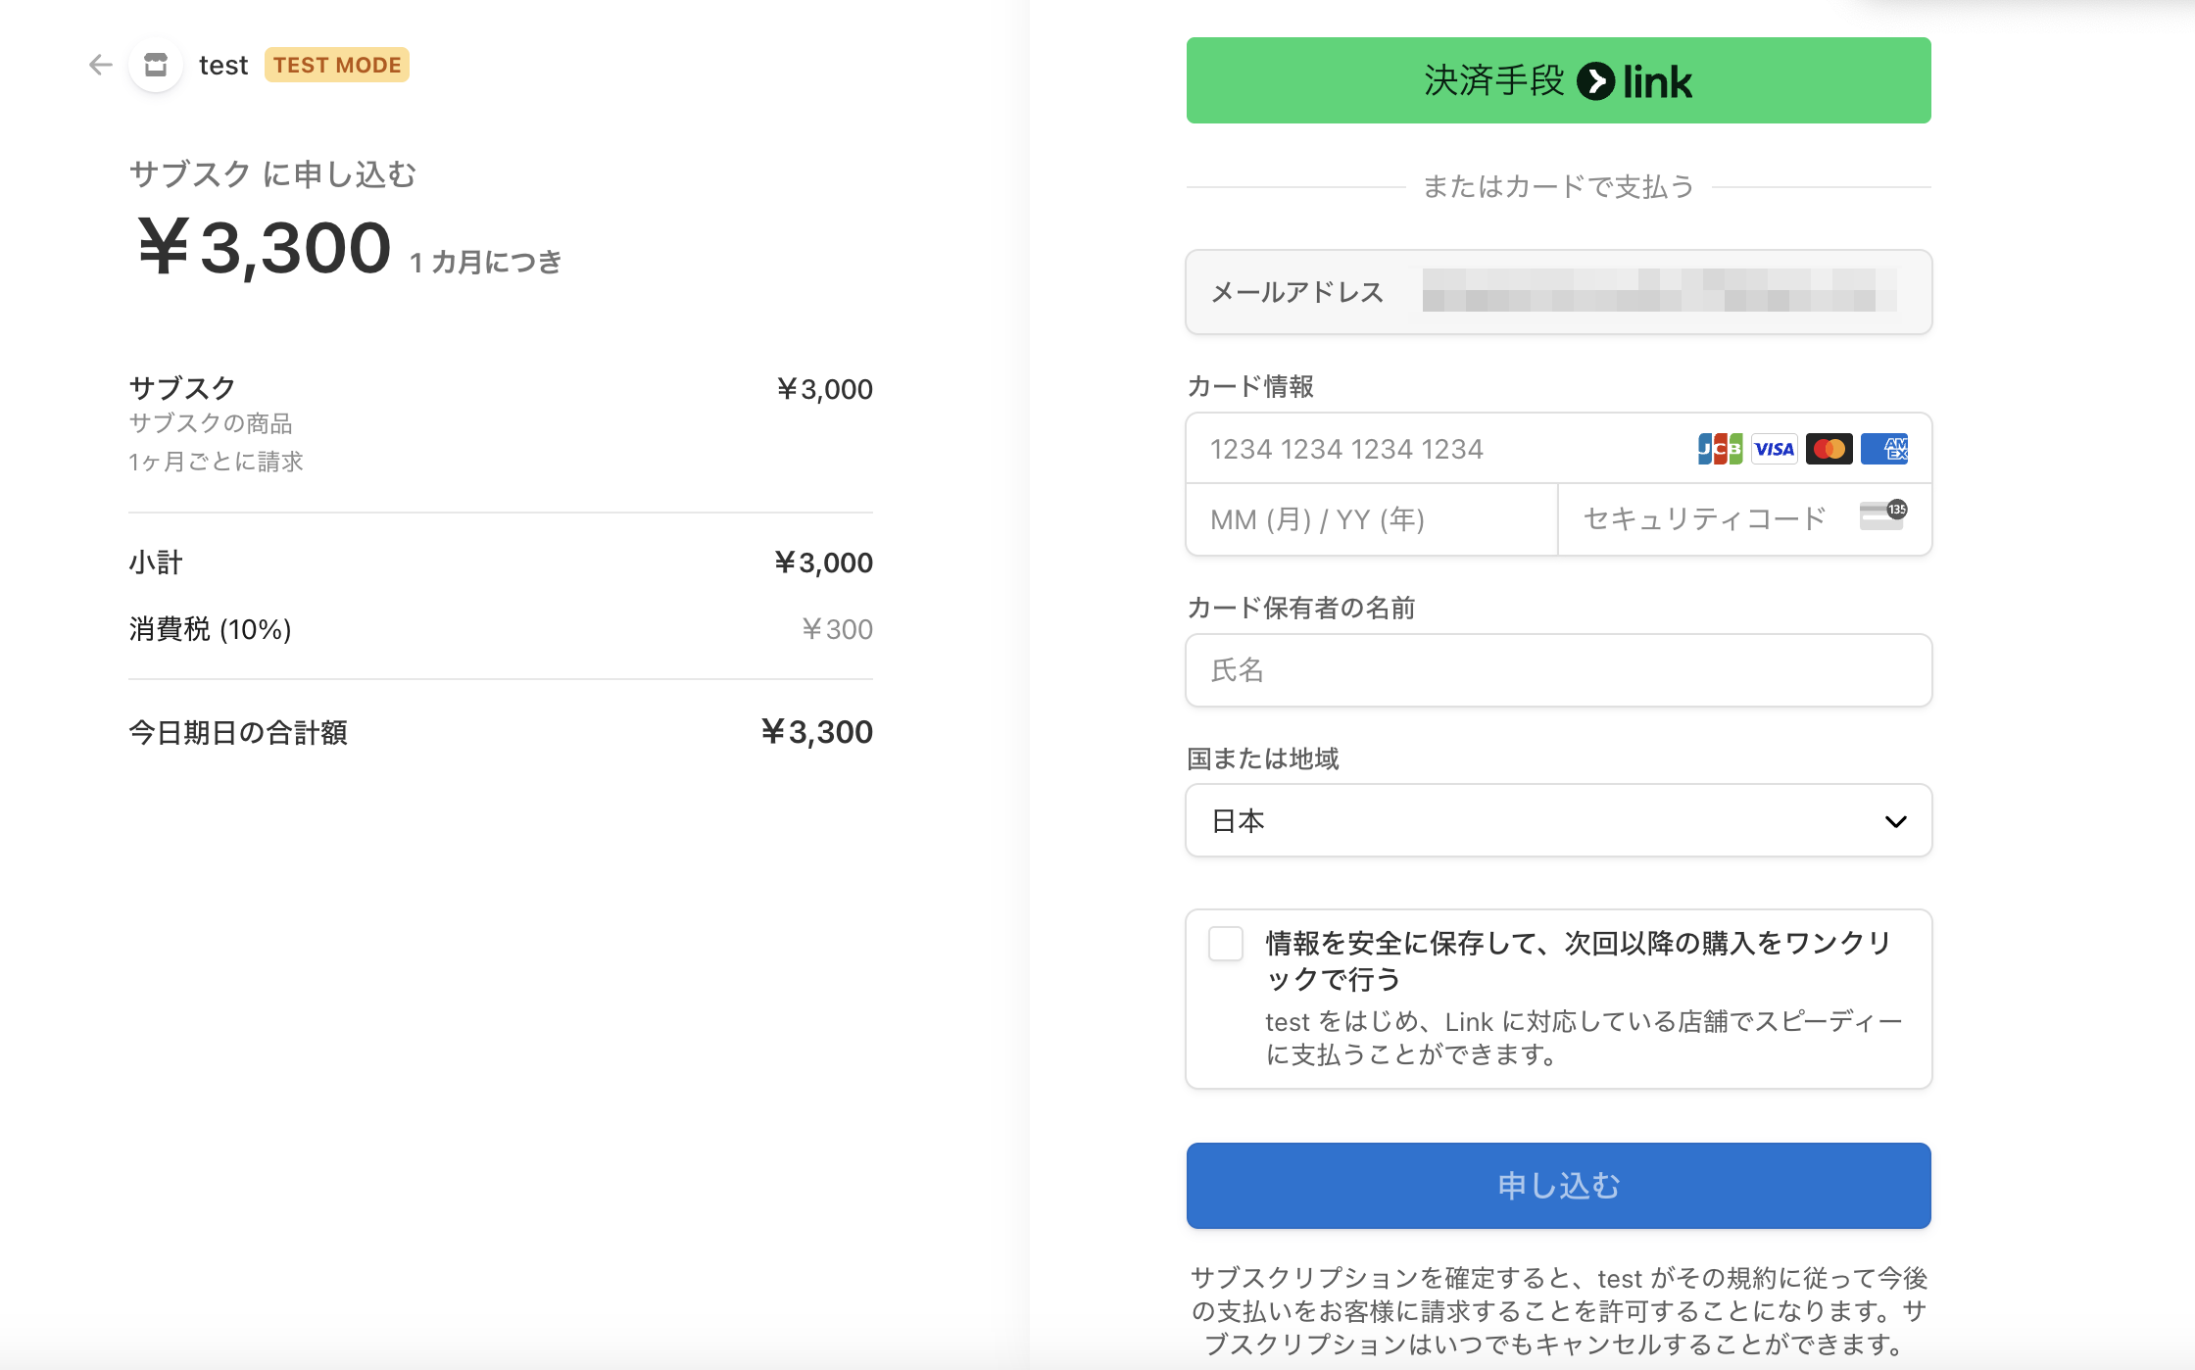The height and width of the screenshot is (1370, 2195).
Task: Click the American Express brand icon
Action: (1883, 449)
